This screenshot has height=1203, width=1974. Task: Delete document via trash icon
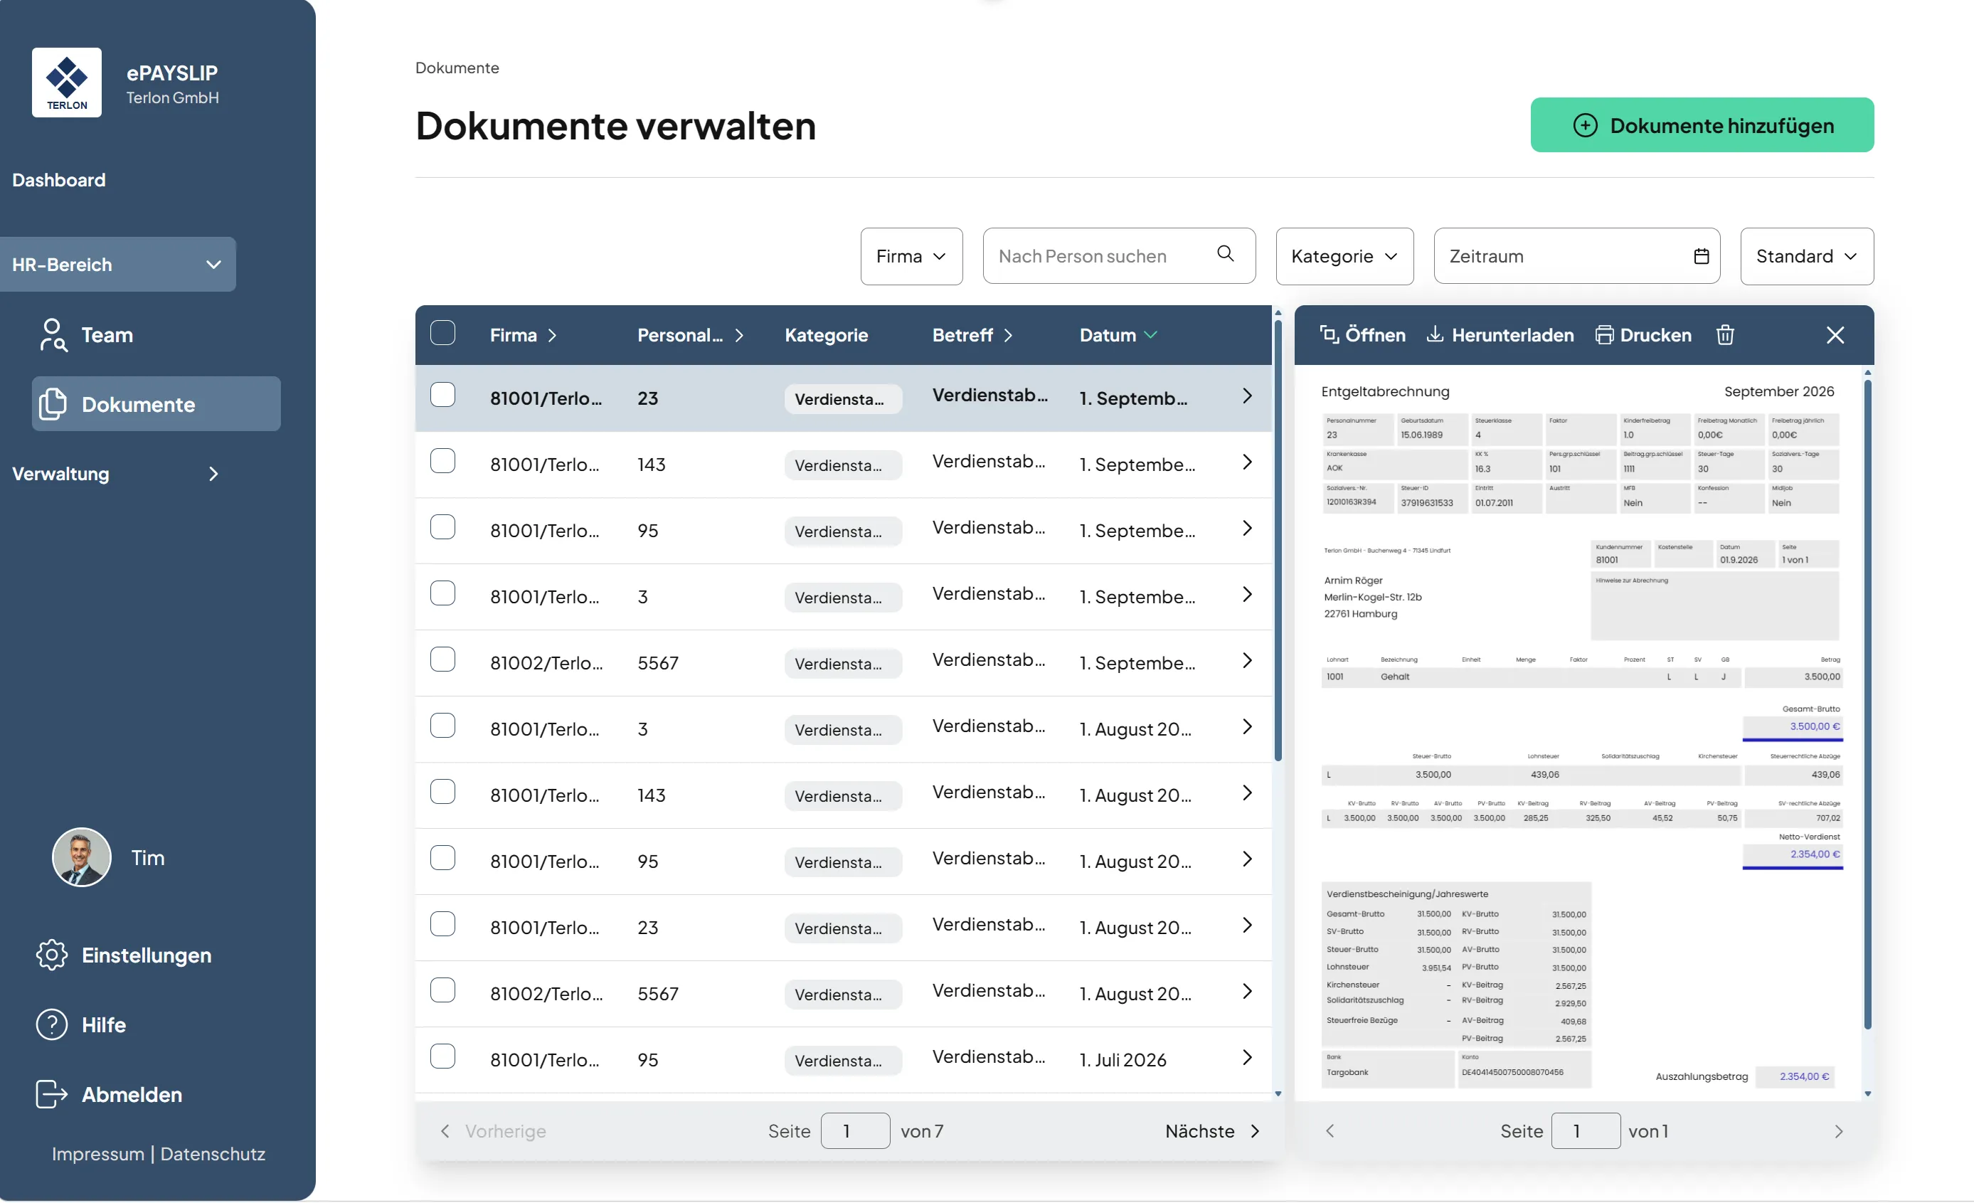(x=1725, y=335)
